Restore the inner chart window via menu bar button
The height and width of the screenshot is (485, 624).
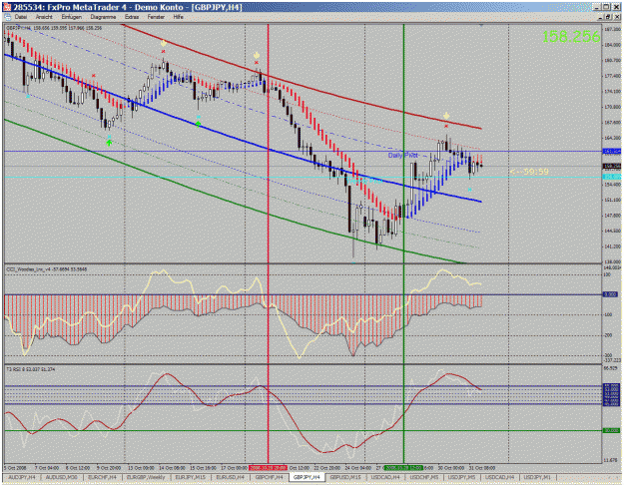coord(608,17)
